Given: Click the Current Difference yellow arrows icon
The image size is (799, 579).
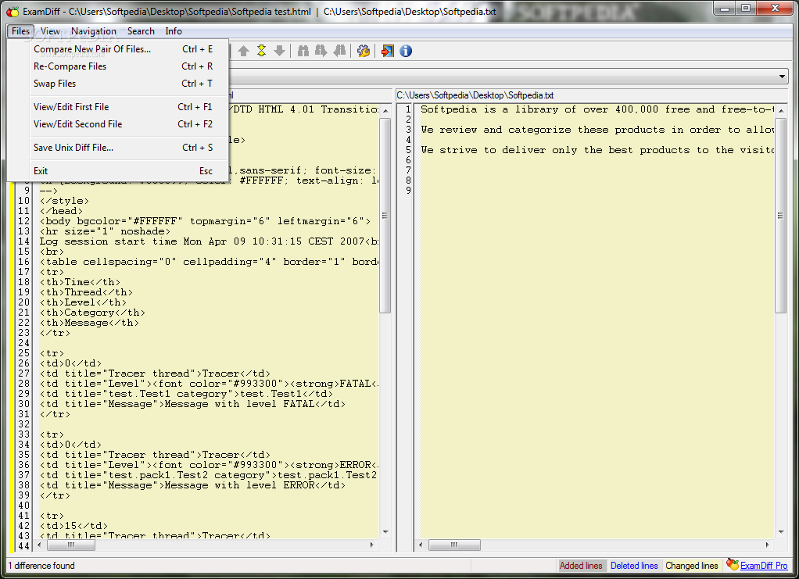Looking at the screenshot, I should [261, 51].
